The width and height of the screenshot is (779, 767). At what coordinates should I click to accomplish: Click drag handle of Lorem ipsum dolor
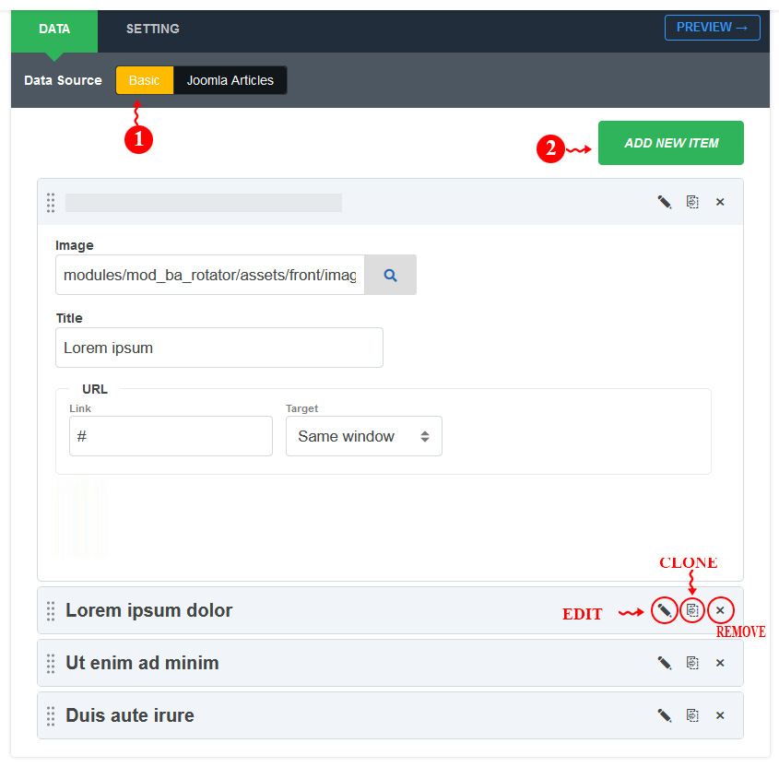click(51, 611)
